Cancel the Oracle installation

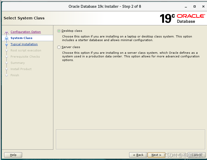coord(197,155)
